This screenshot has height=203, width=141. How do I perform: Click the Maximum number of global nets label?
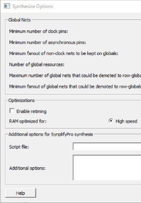tap(75, 76)
